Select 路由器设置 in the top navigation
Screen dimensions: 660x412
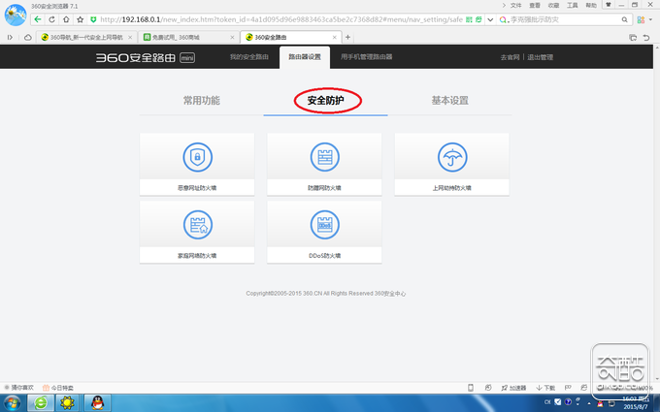[x=305, y=57]
